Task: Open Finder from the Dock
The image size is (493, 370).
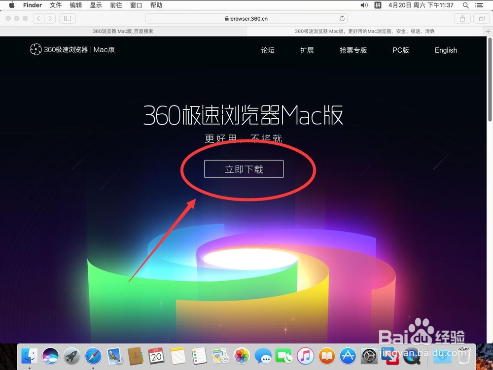Action: coord(30,356)
